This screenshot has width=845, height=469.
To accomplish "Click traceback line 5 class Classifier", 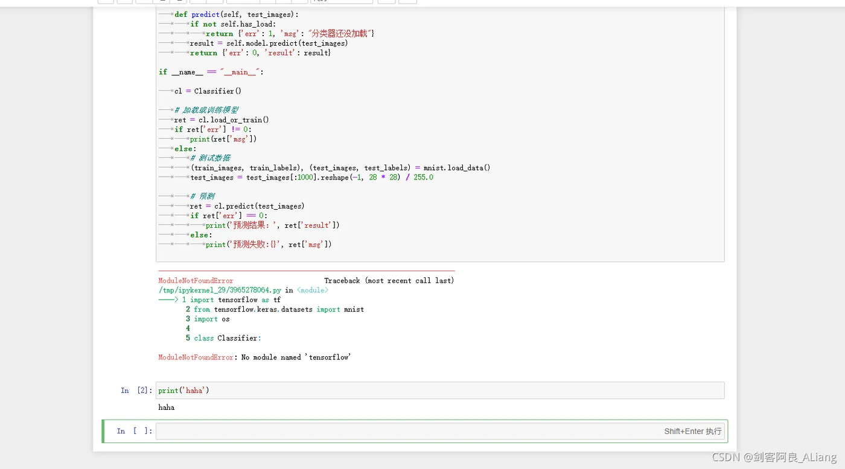I will [223, 338].
